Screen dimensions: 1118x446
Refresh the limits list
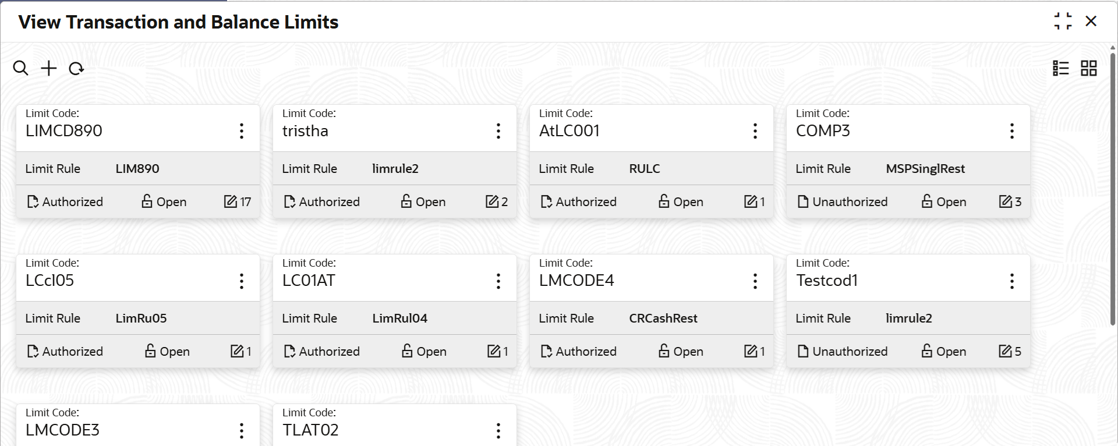(x=76, y=69)
